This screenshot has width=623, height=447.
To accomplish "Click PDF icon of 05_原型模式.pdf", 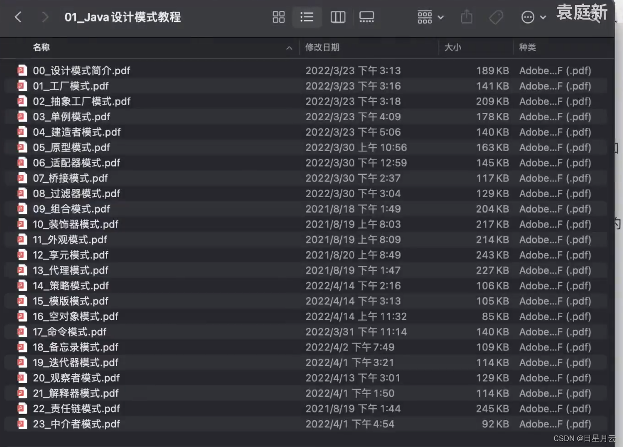I will [22, 147].
